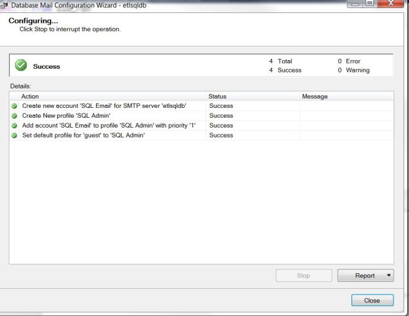Screen dimensions: 409x316
Task: Sort by the Status column header
Action: tap(252, 96)
